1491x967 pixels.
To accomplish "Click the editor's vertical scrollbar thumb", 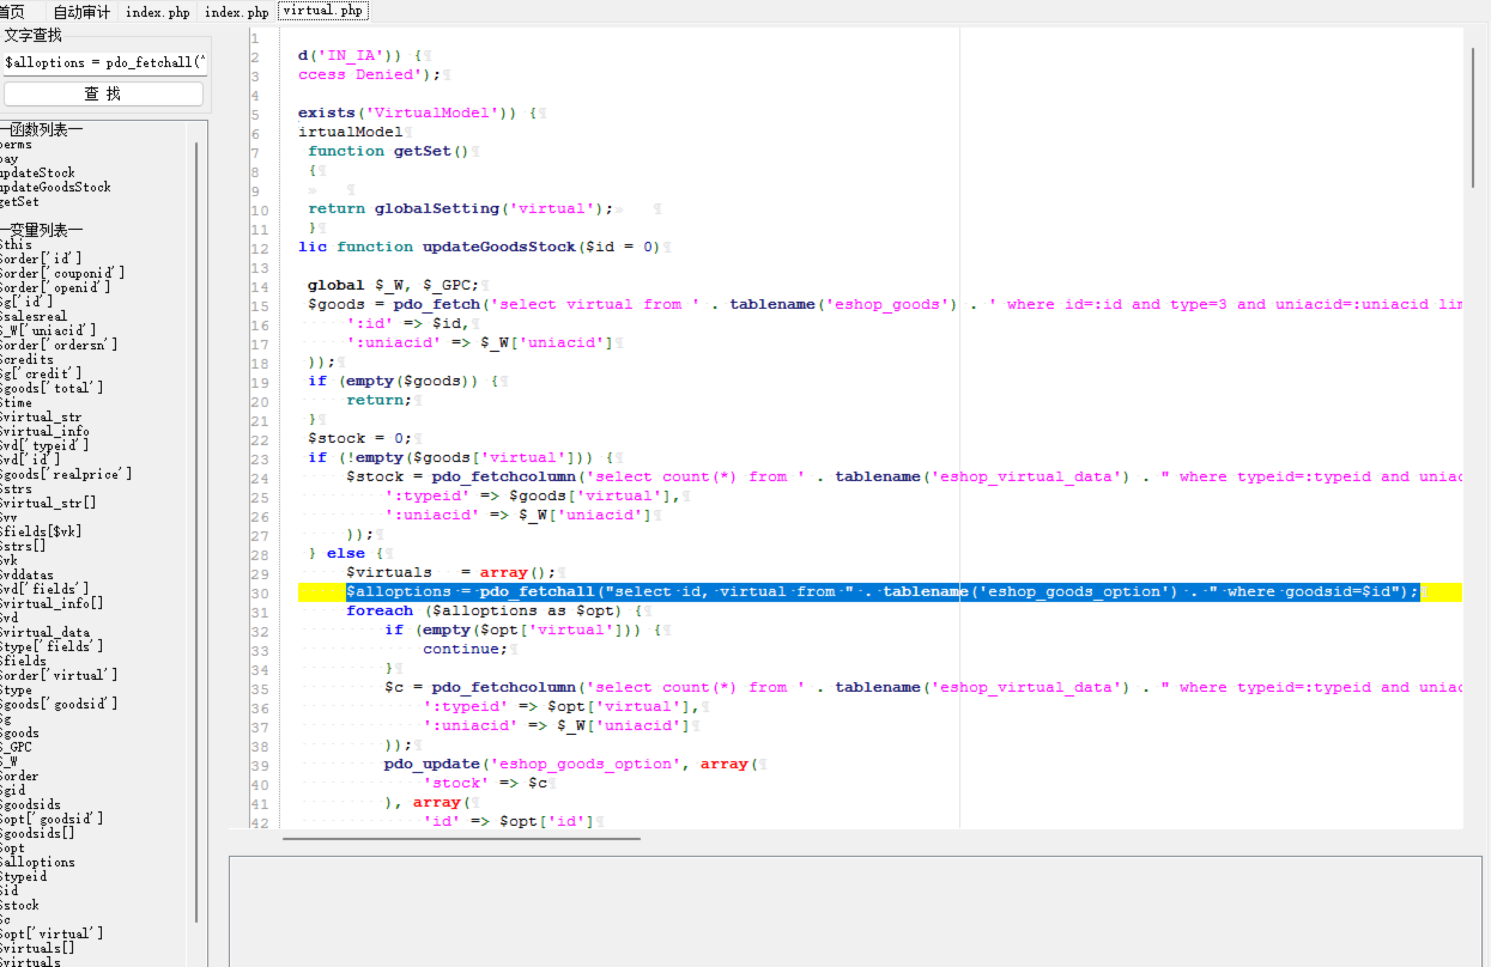I will coord(1472,118).
